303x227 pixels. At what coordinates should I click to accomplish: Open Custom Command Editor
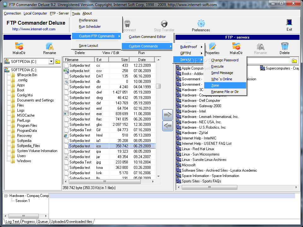pos(147,37)
